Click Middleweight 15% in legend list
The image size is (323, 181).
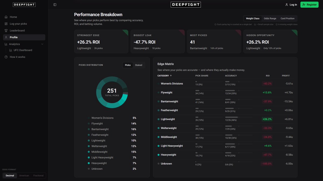(x=112, y=152)
